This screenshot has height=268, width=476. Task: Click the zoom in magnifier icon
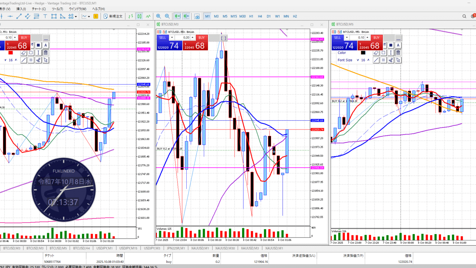159,16
